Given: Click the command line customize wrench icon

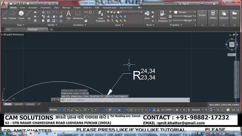Looking at the screenshot, I should tap(58, 100).
